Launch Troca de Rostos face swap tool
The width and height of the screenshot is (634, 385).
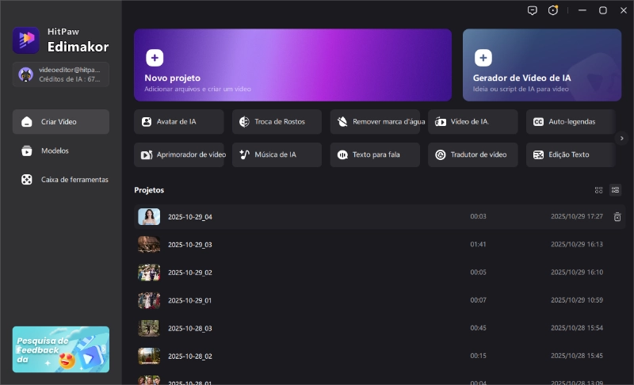277,122
